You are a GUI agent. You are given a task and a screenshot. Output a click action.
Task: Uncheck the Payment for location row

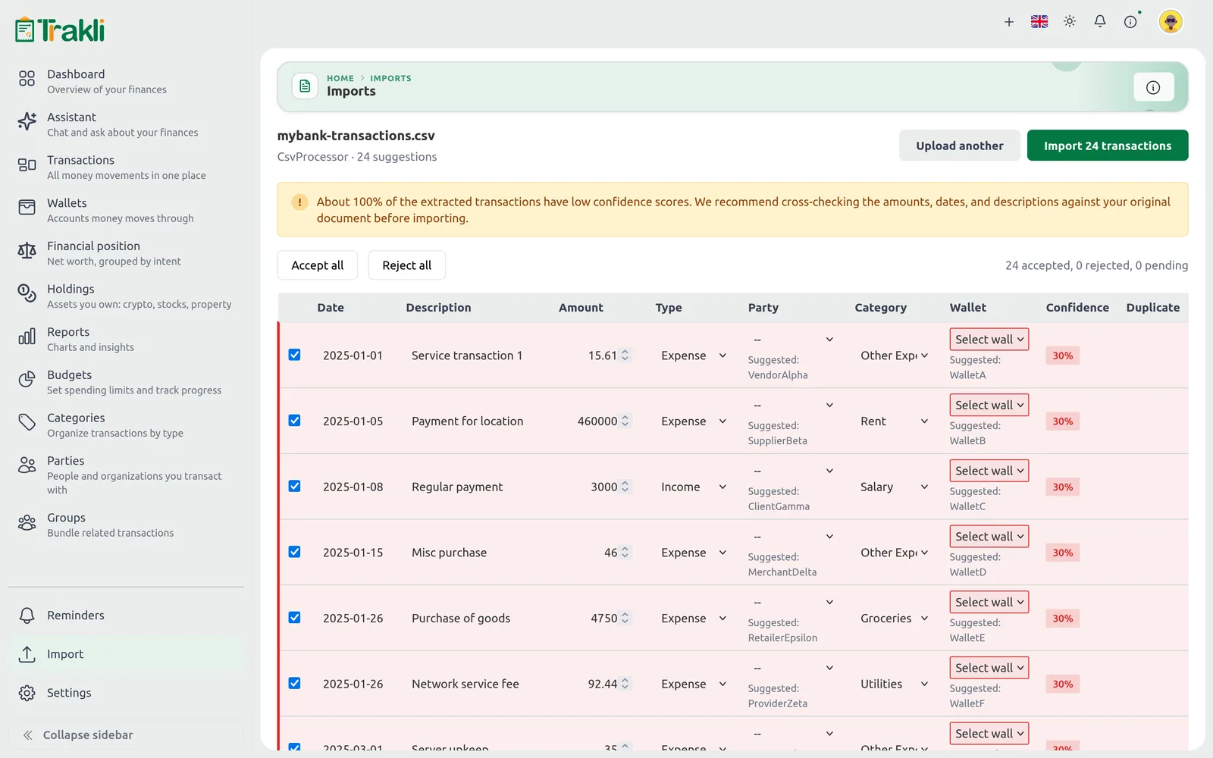tap(295, 421)
